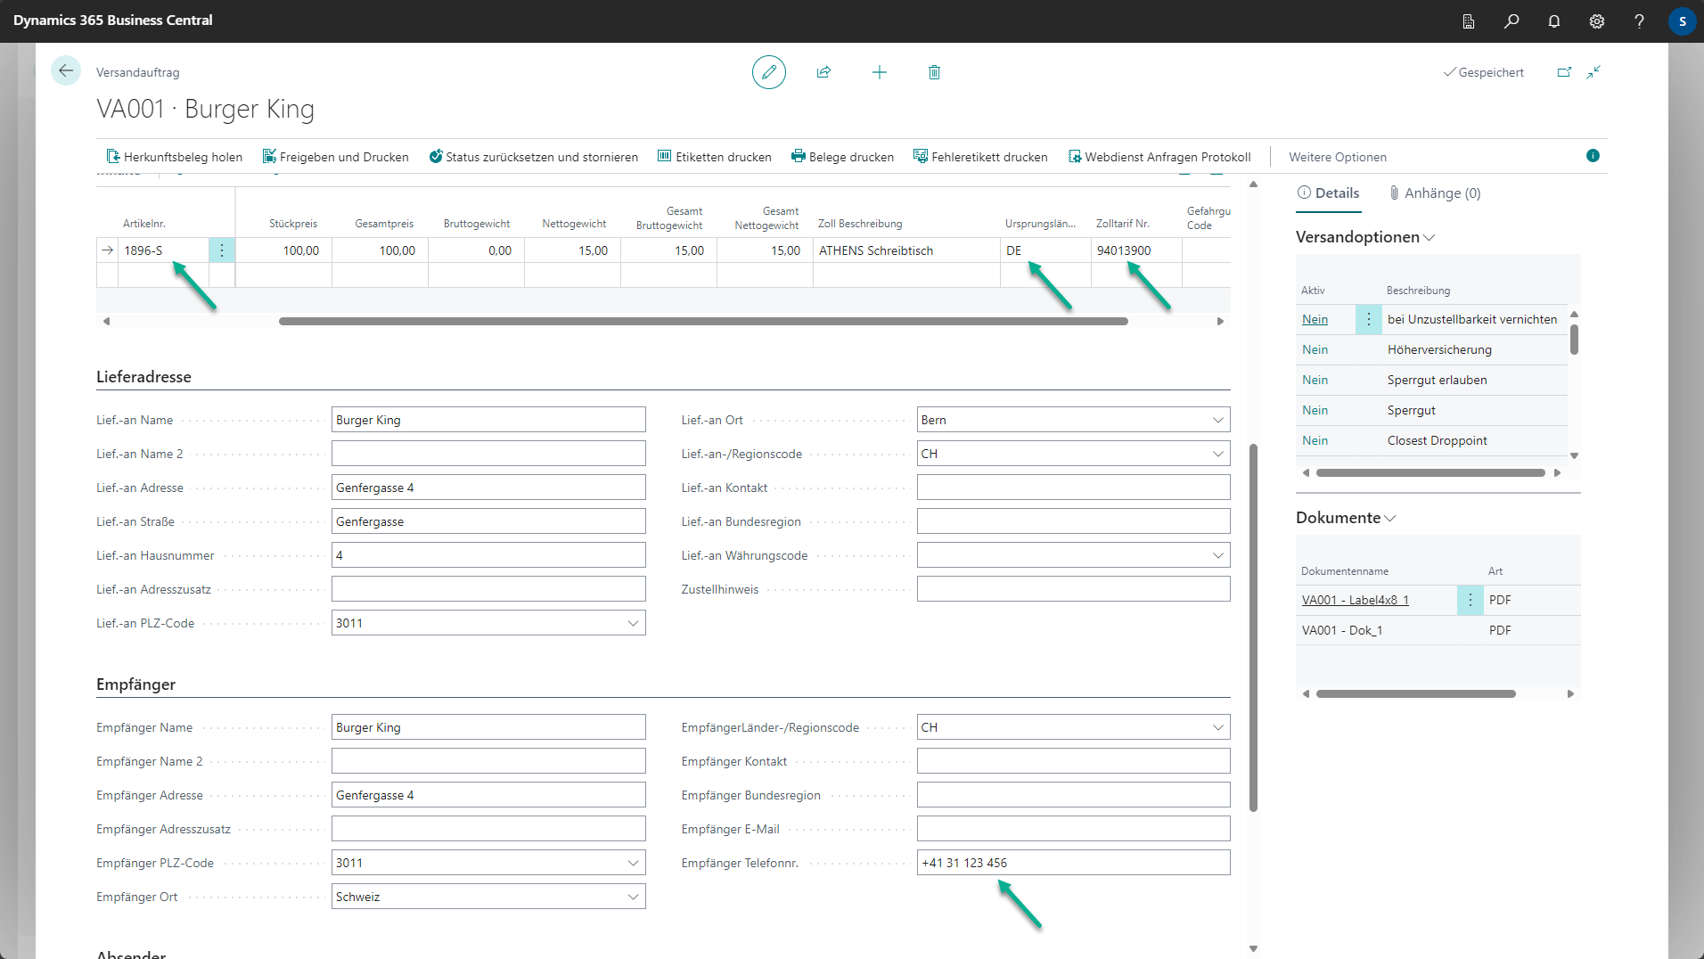
Task: Click the horizontal scrollbar under the item lines
Action: tap(702, 321)
